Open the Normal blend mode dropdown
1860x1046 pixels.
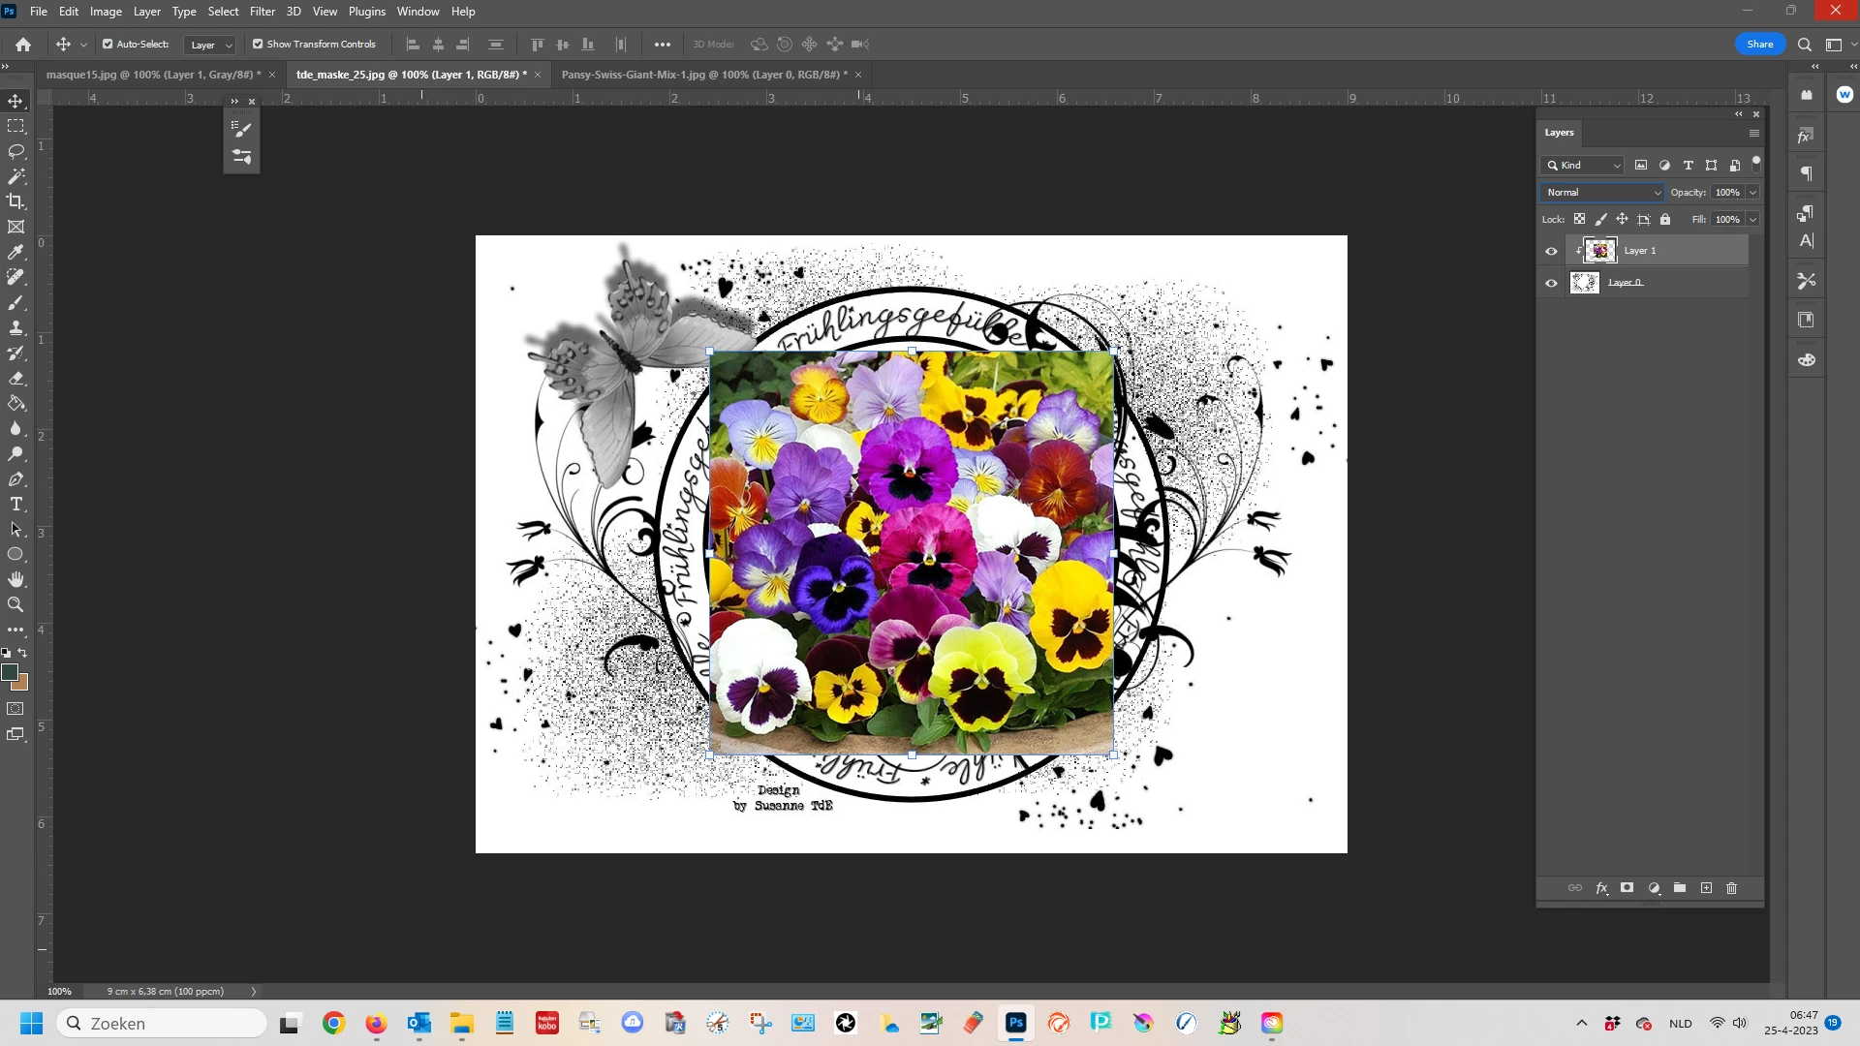click(1602, 193)
